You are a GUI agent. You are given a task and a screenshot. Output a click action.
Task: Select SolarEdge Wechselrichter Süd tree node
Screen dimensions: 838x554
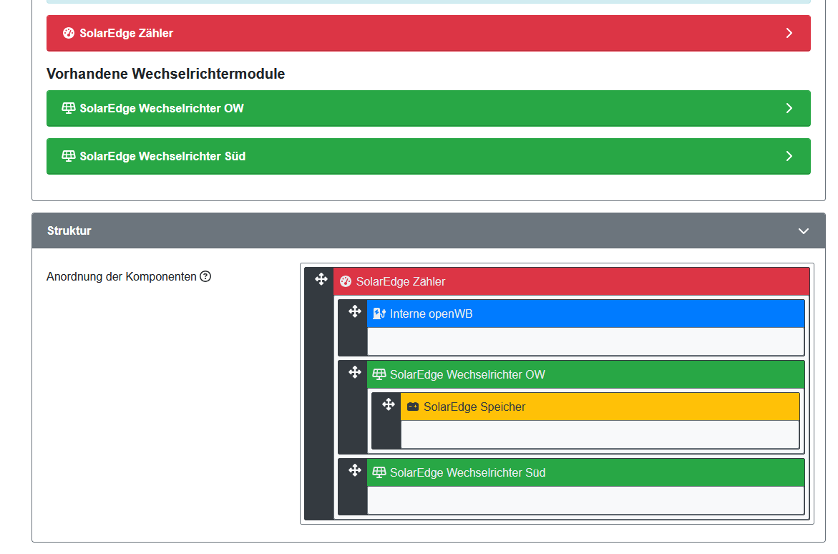586,472
